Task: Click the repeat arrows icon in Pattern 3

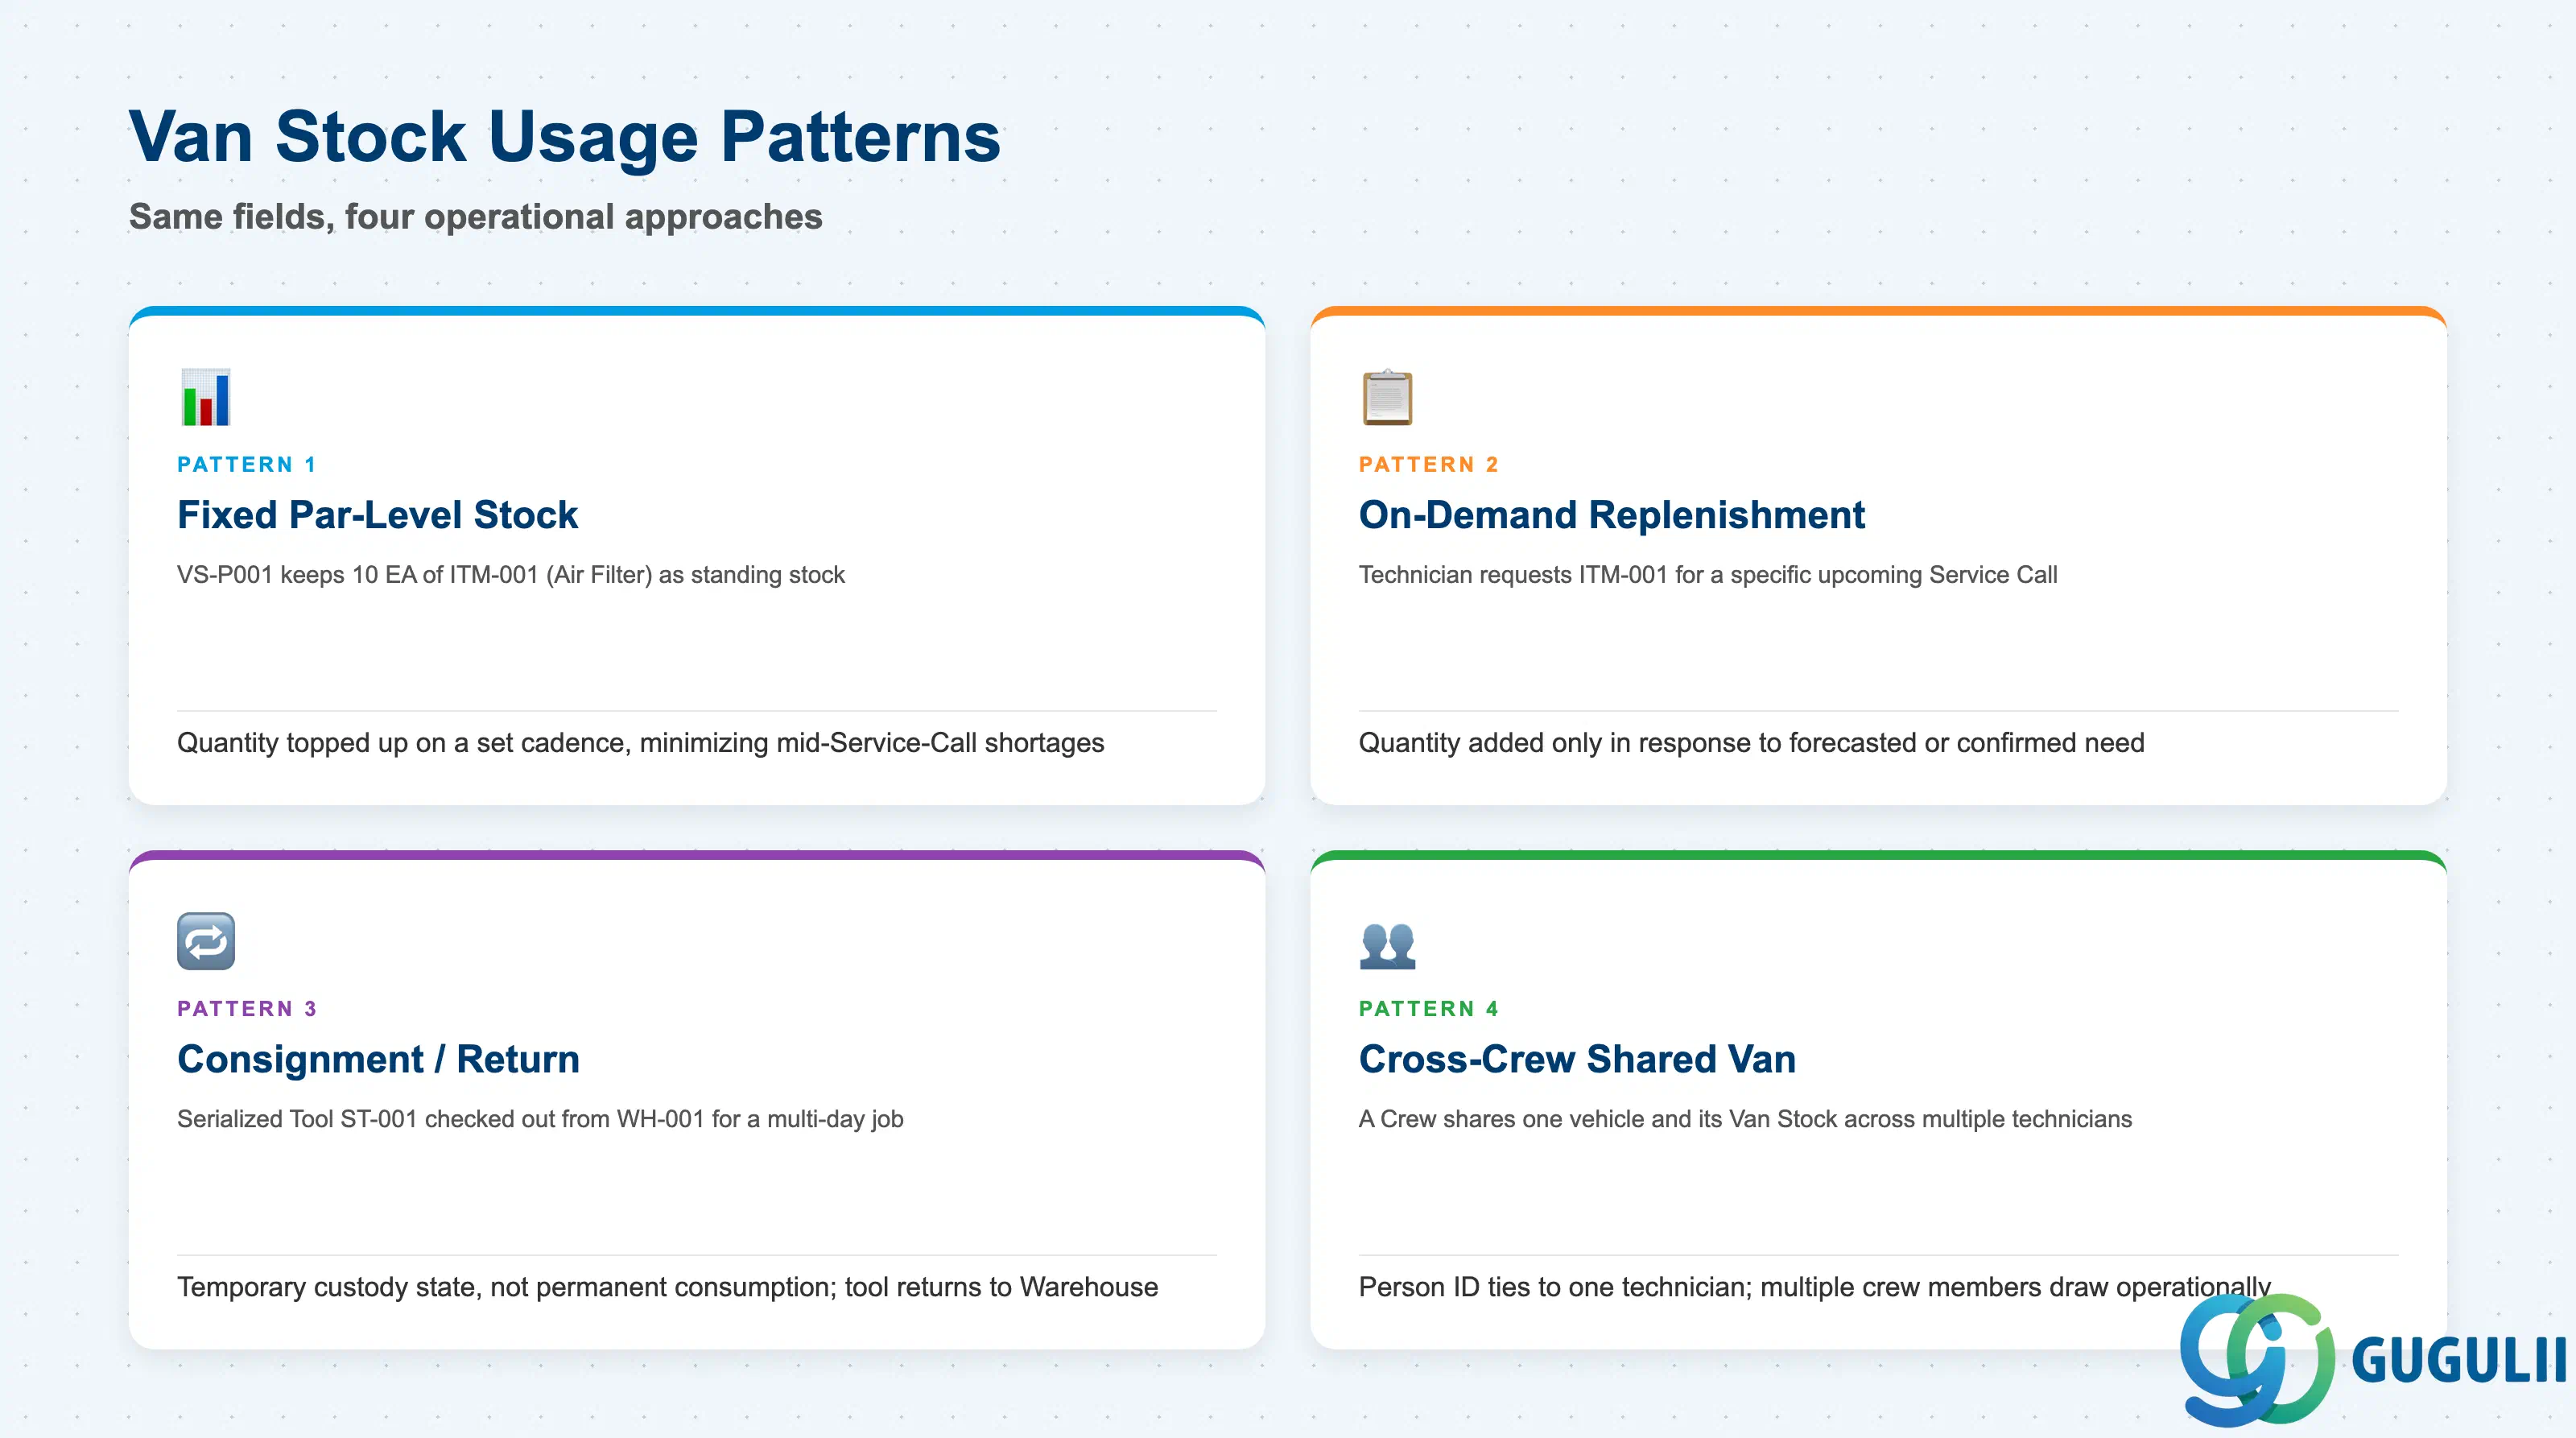Action: pos(206,941)
